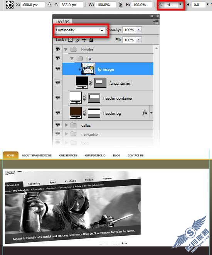Toggle lock image pixels brush icon
212x255 pixels.
pos(77,40)
